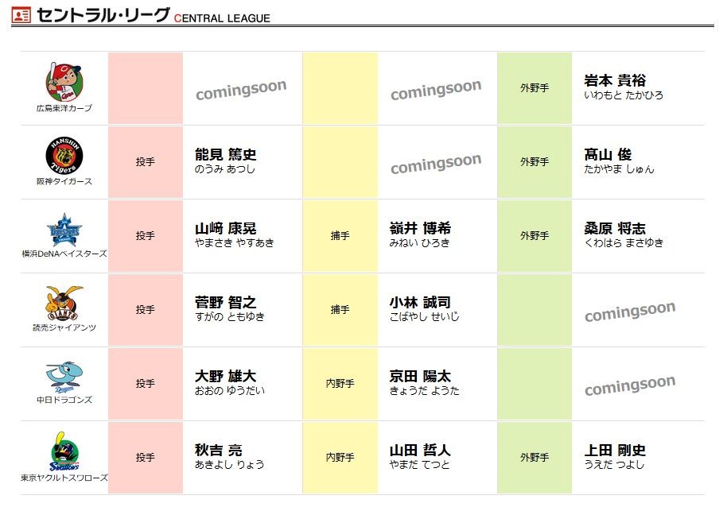The height and width of the screenshot is (507, 727).
Task: Select infielder 山田 哲人 name
Action: pos(420,450)
